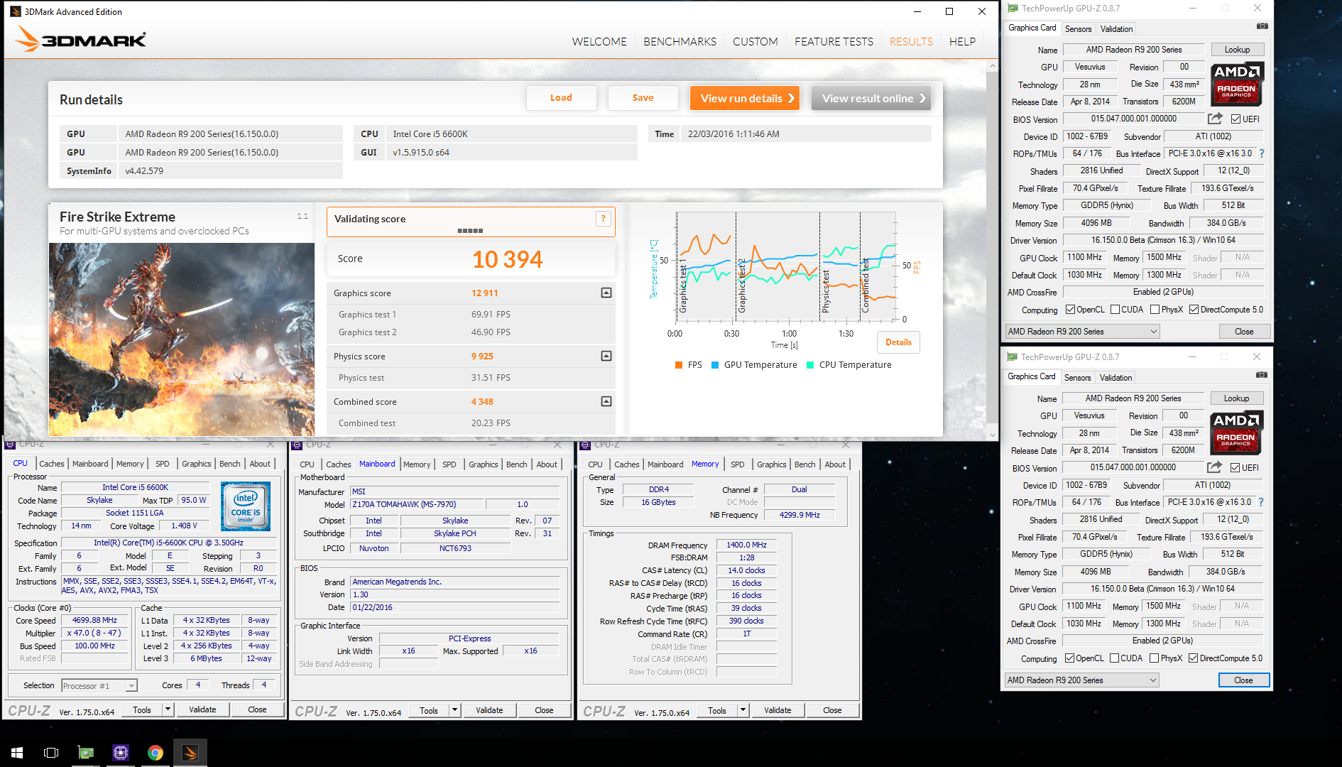1342x767 pixels.
Task: Open the CPU-Z taskbar icon
Action: click(x=121, y=752)
